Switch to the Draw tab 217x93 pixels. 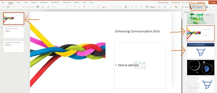26,2
